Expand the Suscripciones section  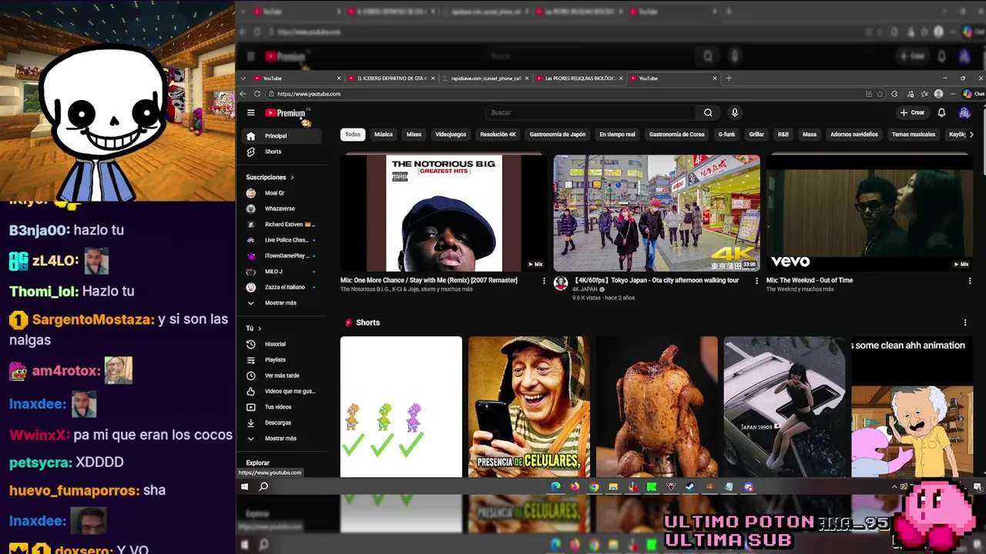[270, 177]
